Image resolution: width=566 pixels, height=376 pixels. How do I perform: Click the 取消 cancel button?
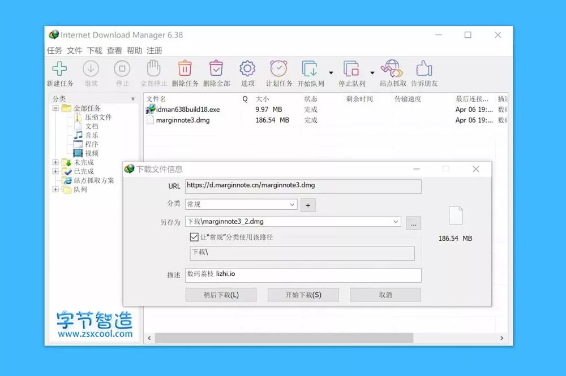click(x=385, y=295)
